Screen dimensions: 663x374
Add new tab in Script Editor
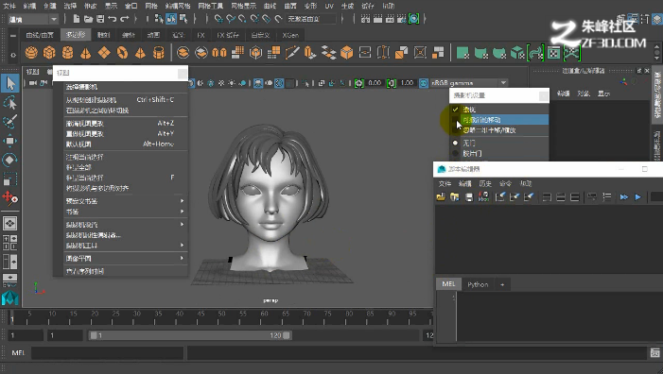[x=502, y=284]
